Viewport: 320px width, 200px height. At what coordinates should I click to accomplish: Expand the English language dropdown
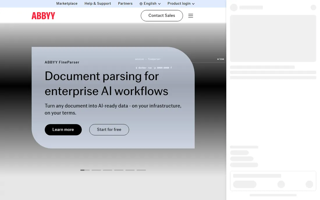150,3
